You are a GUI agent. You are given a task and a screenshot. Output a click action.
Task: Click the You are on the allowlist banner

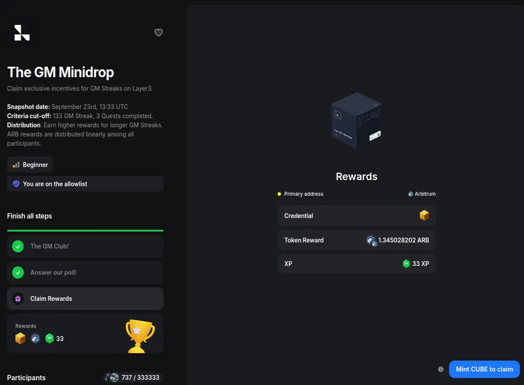click(x=85, y=184)
